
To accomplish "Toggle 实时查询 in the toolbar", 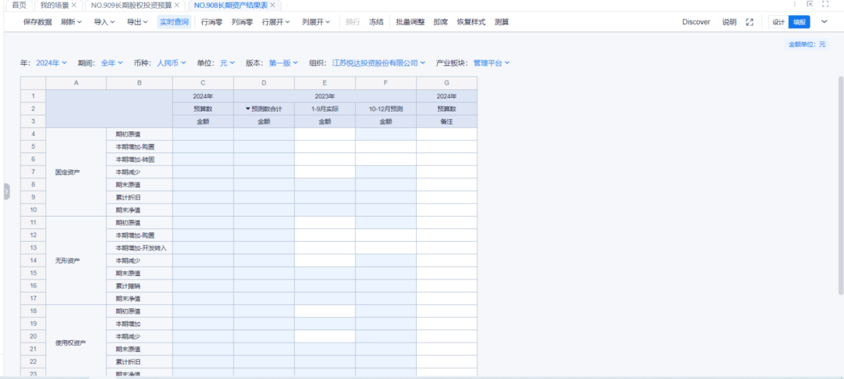I will tap(174, 22).
